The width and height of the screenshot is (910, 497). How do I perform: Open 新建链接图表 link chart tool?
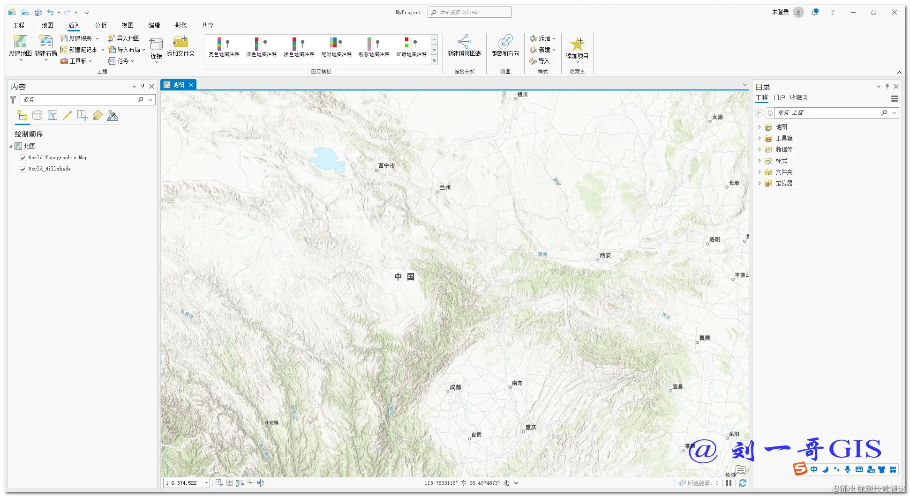[464, 42]
